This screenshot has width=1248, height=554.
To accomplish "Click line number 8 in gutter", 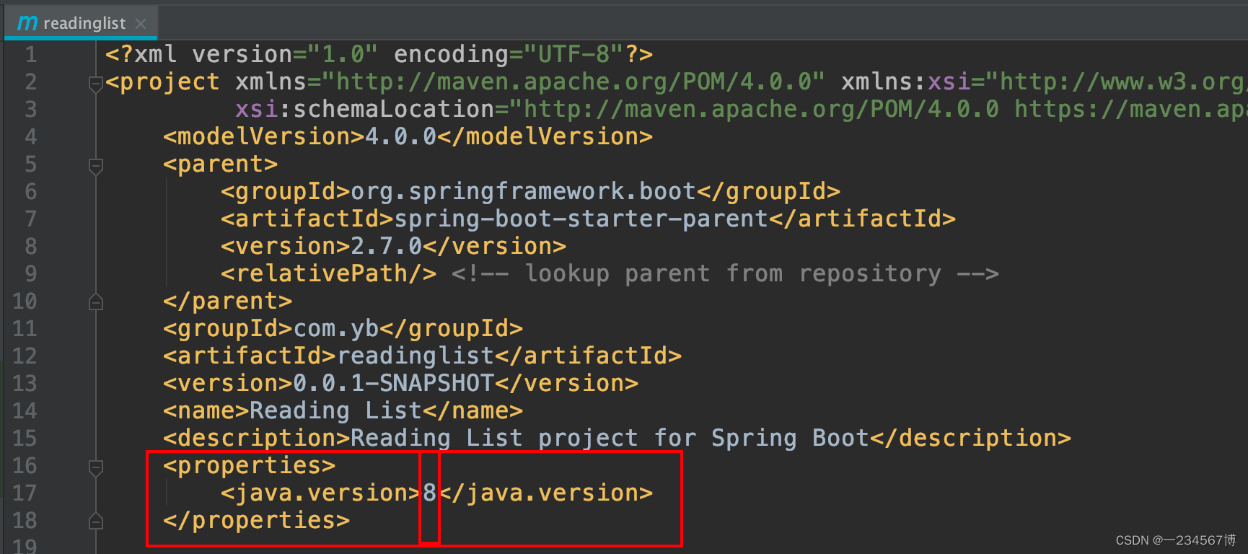I will (30, 247).
